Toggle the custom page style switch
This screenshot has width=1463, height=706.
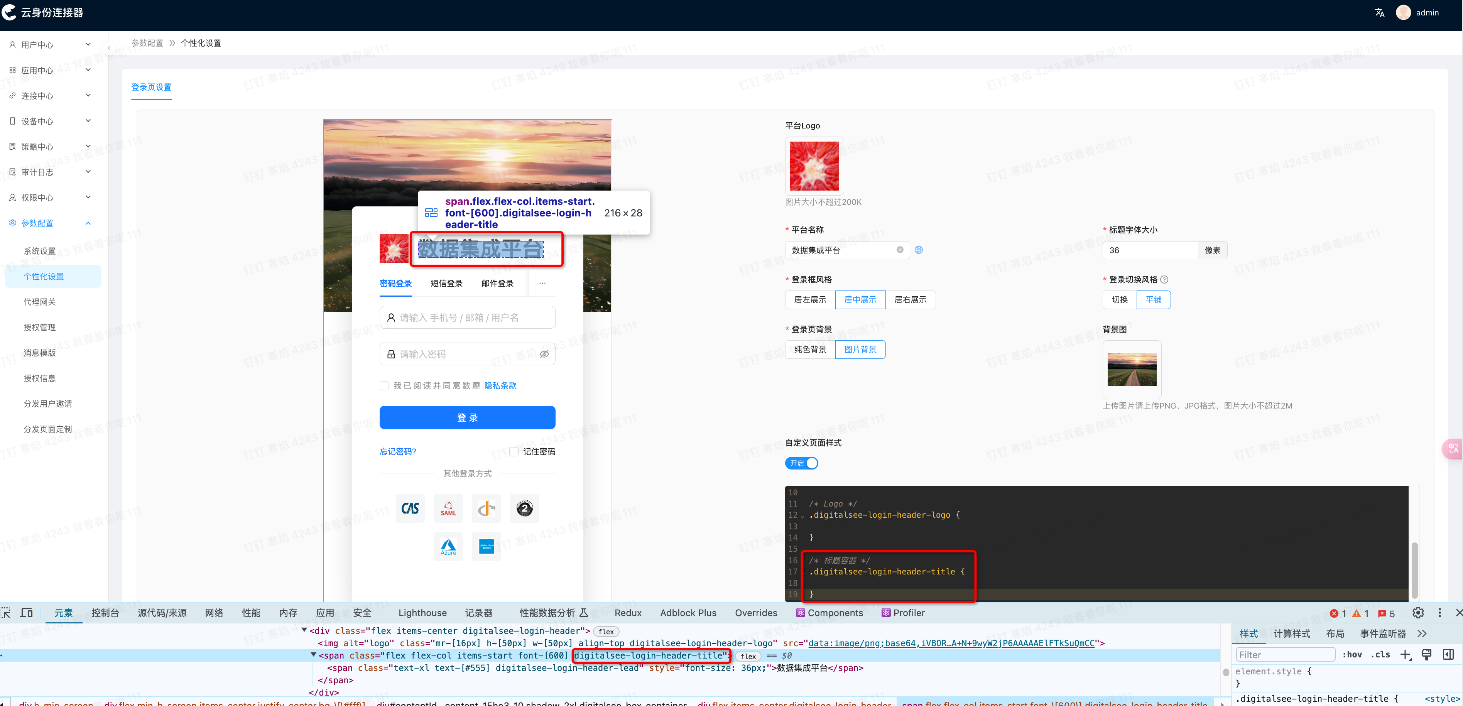click(x=801, y=463)
